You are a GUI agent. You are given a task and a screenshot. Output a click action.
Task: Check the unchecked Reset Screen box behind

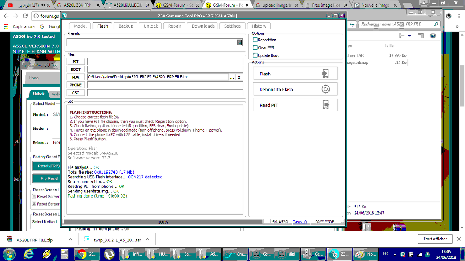click(x=34, y=196)
